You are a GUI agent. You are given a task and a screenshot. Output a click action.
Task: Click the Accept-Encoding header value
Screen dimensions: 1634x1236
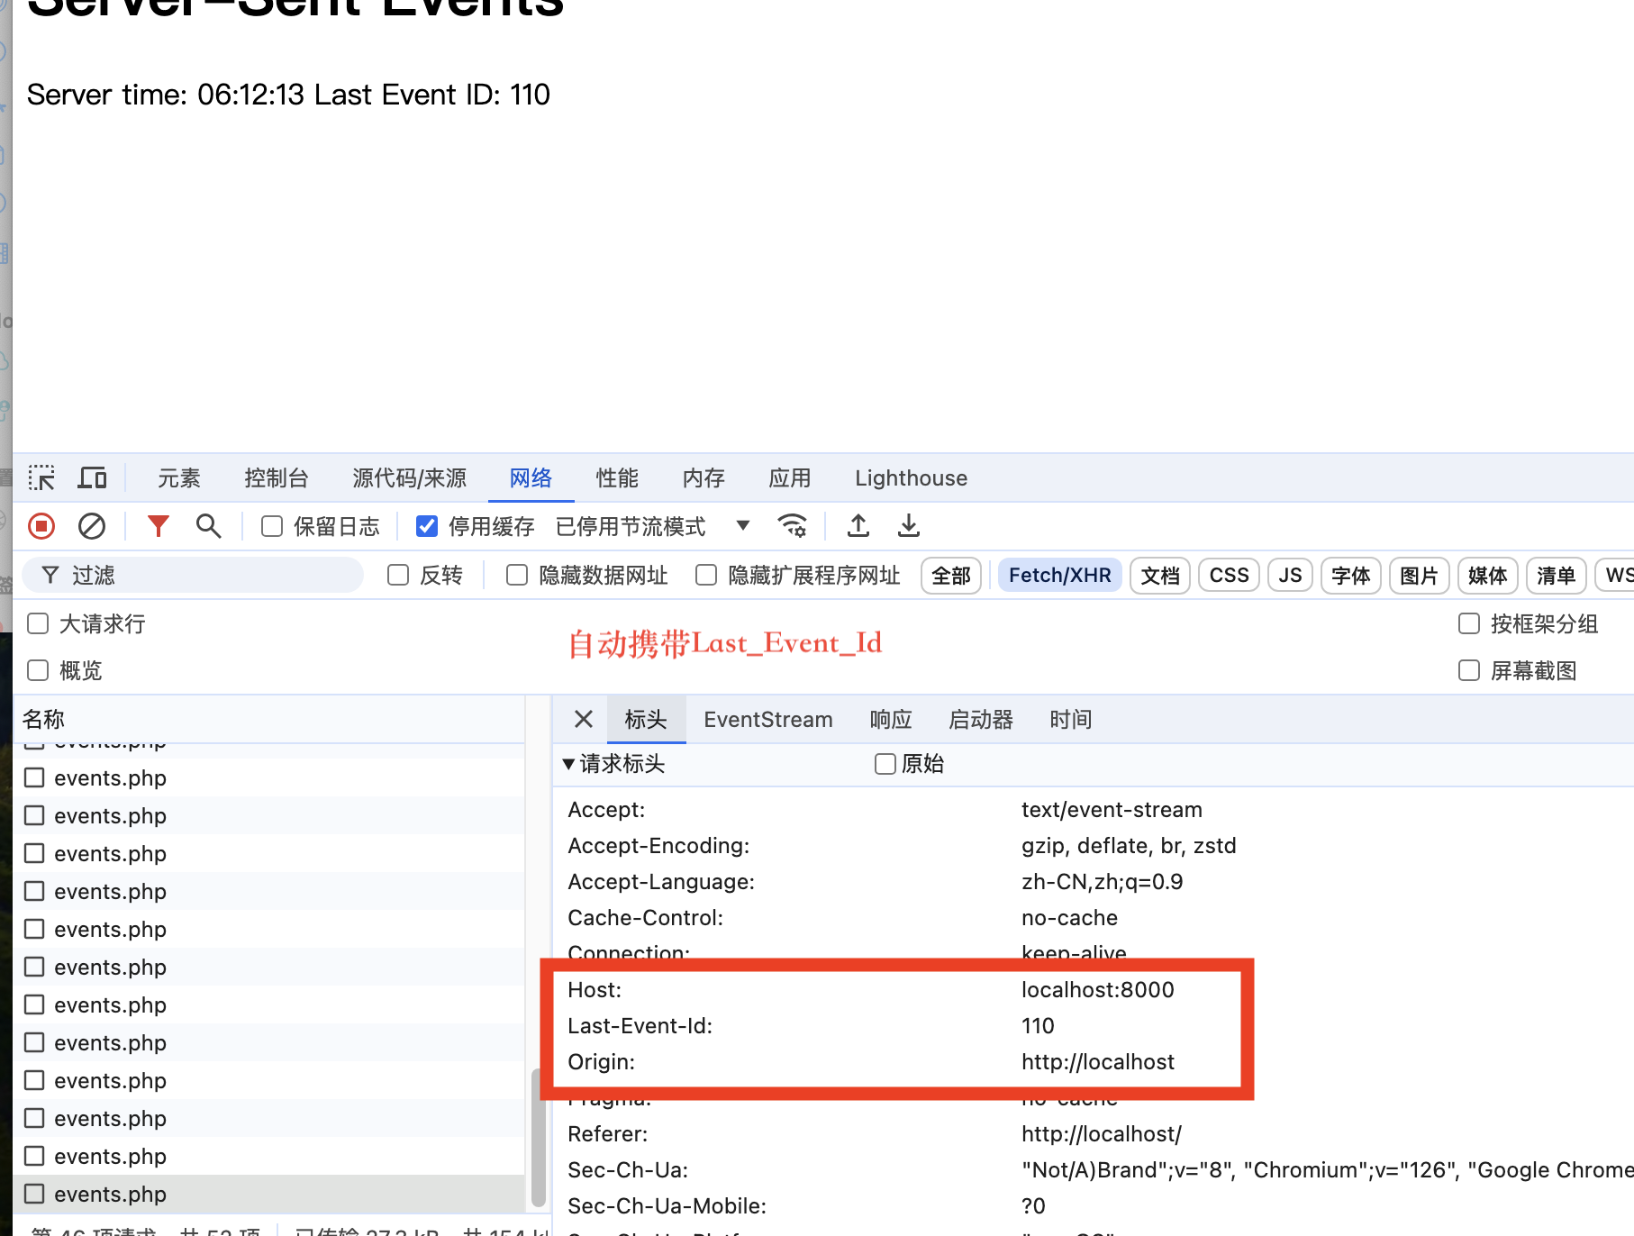(1129, 845)
